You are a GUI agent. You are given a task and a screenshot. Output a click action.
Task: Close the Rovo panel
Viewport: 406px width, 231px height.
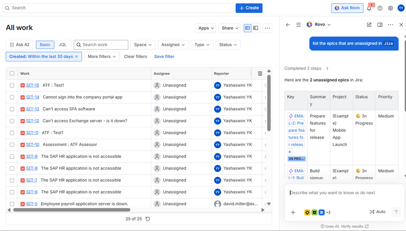(x=401, y=24)
